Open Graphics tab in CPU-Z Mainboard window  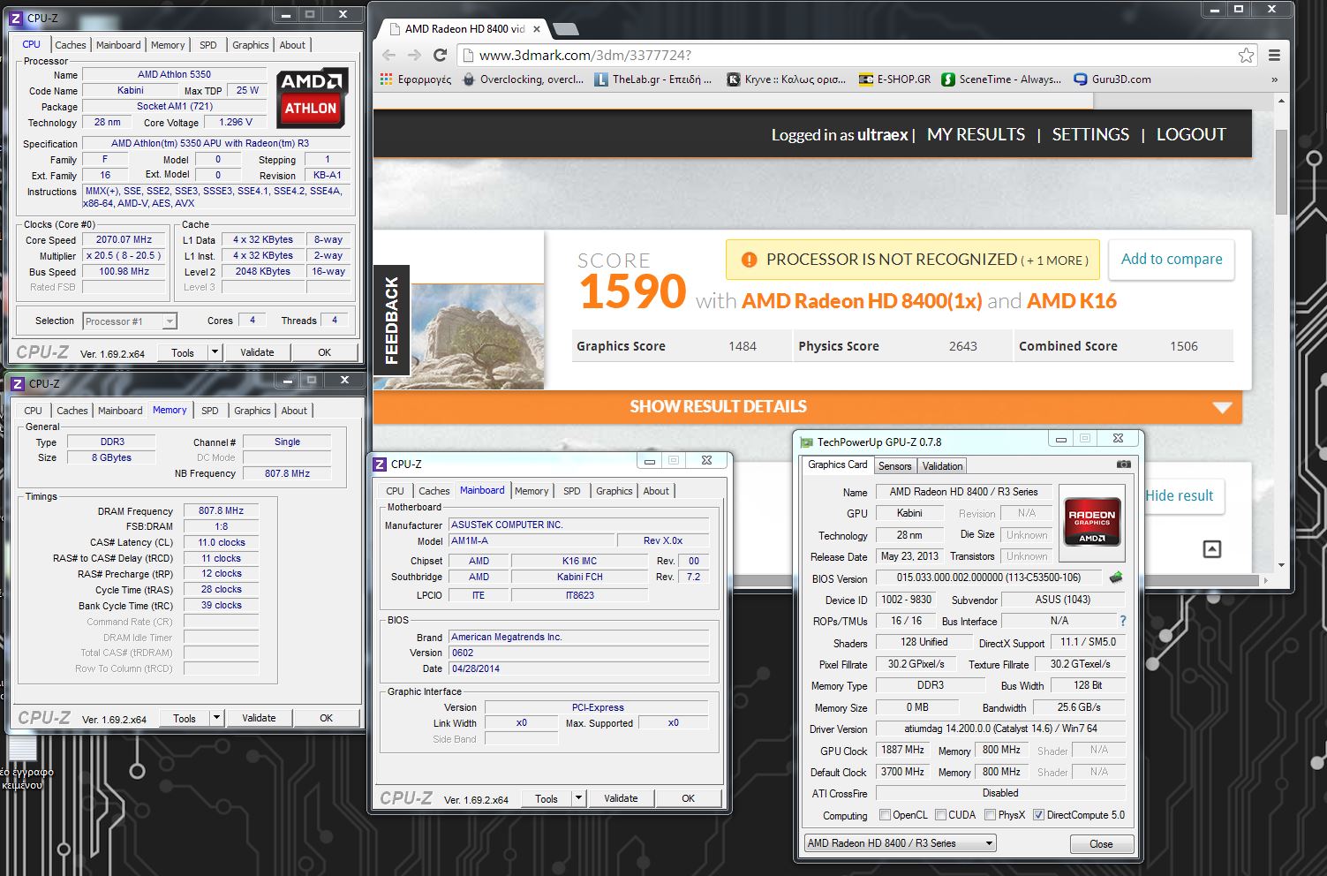[x=614, y=491]
